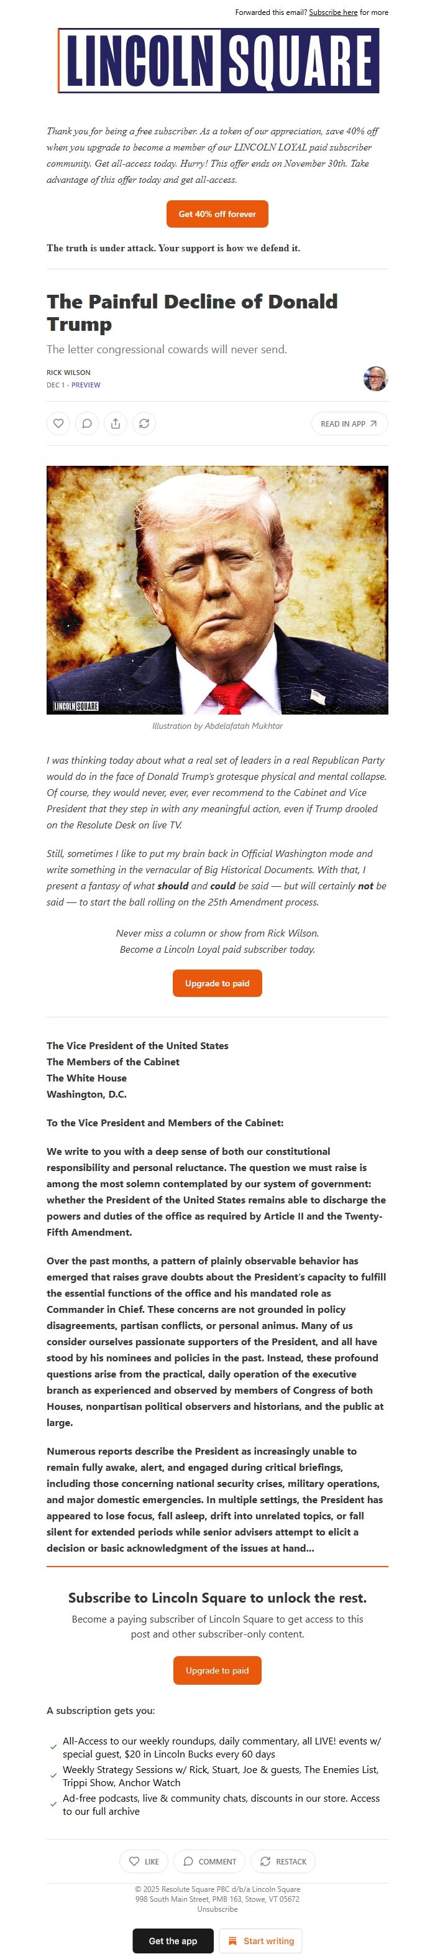
Task: Like the post using the heart icon
Action: (59, 424)
